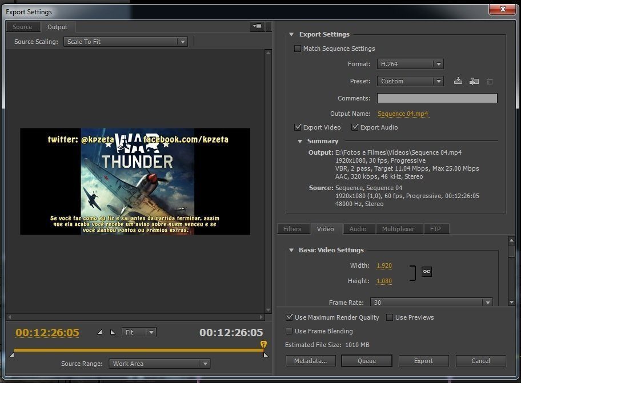This screenshot has width=617, height=411.
Task: Click the Width value 1.920
Action: (x=384, y=265)
